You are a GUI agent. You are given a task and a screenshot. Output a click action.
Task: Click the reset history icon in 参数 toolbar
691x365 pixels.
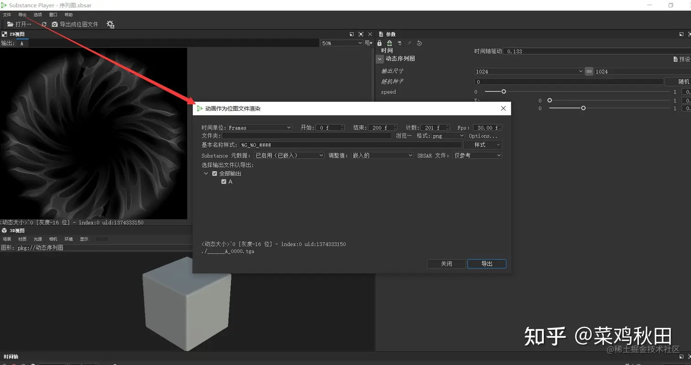tap(419, 43)
